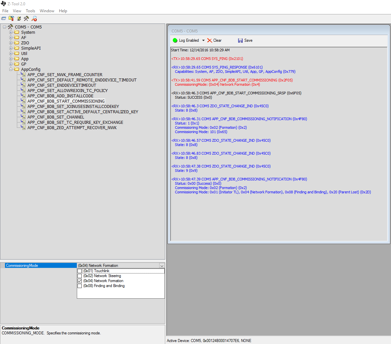Click command icon of APP_CNF_SET_ENDDEVICETIMEOUT
Image resolution: width=391 pixels, height=344 pixels.
pos(23,85)
